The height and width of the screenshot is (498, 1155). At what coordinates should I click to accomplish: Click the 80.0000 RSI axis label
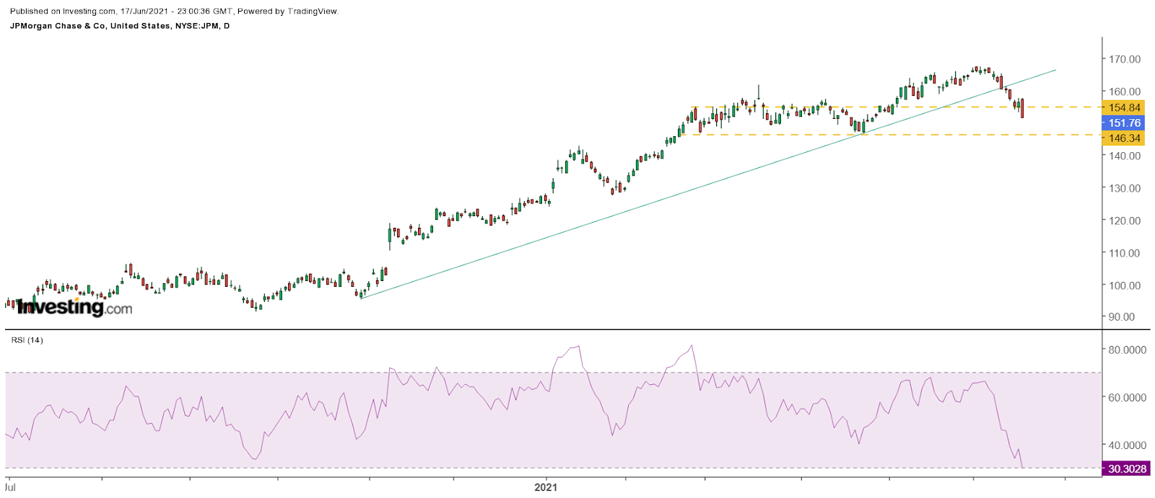click(x=1128, y=350)
